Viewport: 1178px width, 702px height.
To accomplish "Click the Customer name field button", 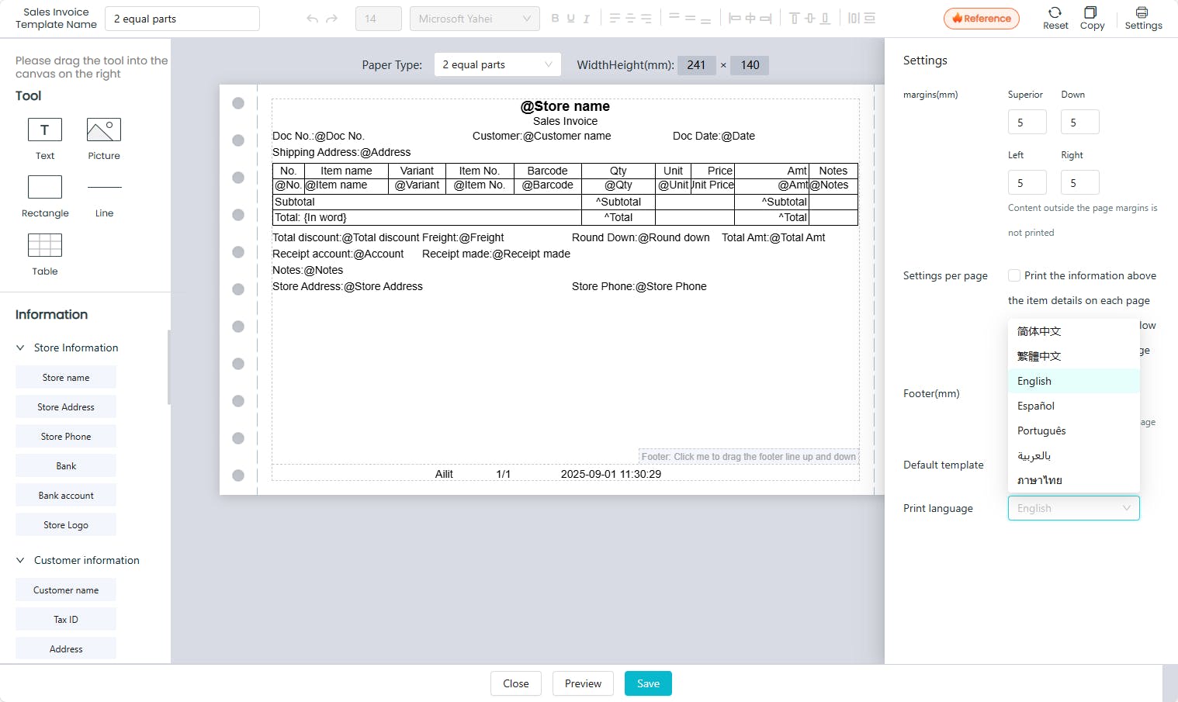I will (66, 590).
